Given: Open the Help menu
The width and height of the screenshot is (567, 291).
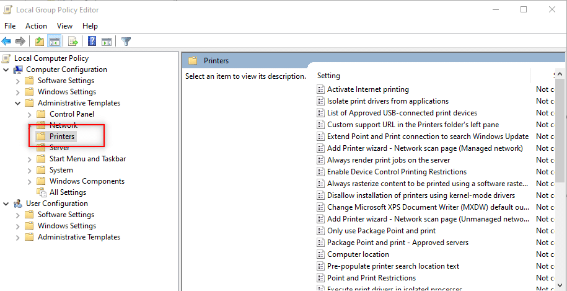Looking at the screenshot, I should [90, 26].
